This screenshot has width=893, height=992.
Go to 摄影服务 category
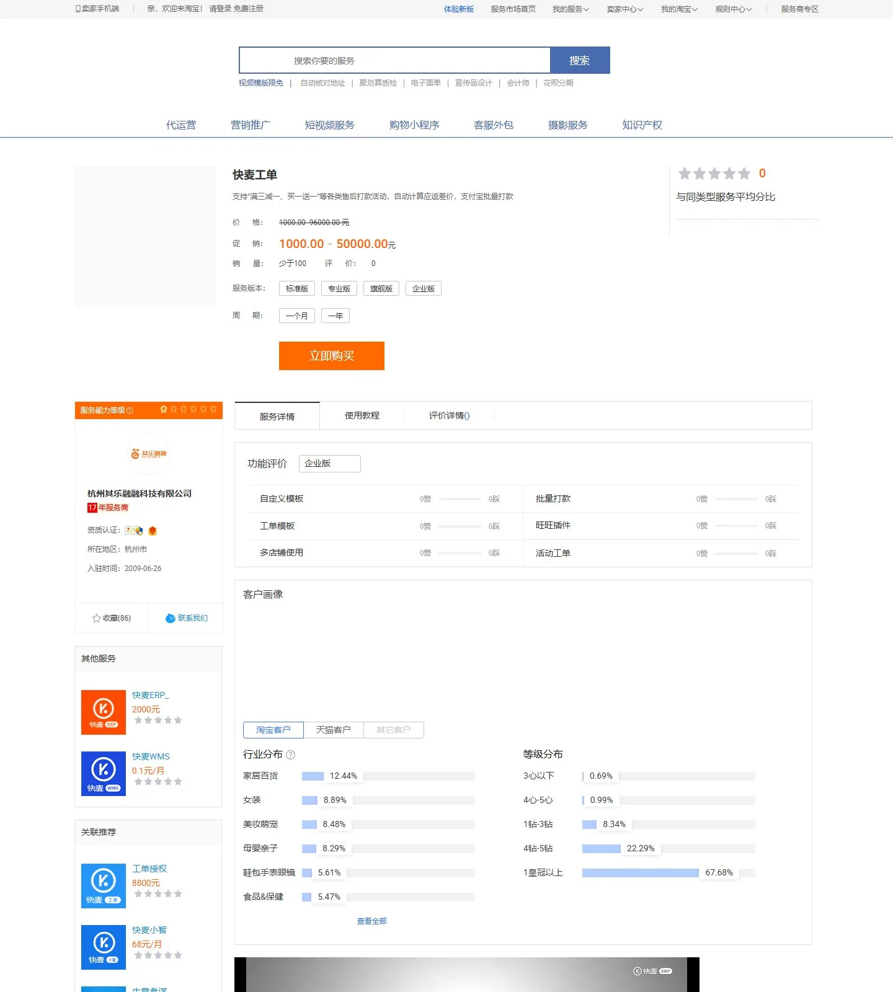pyautogui.click(x=568, y=125)
